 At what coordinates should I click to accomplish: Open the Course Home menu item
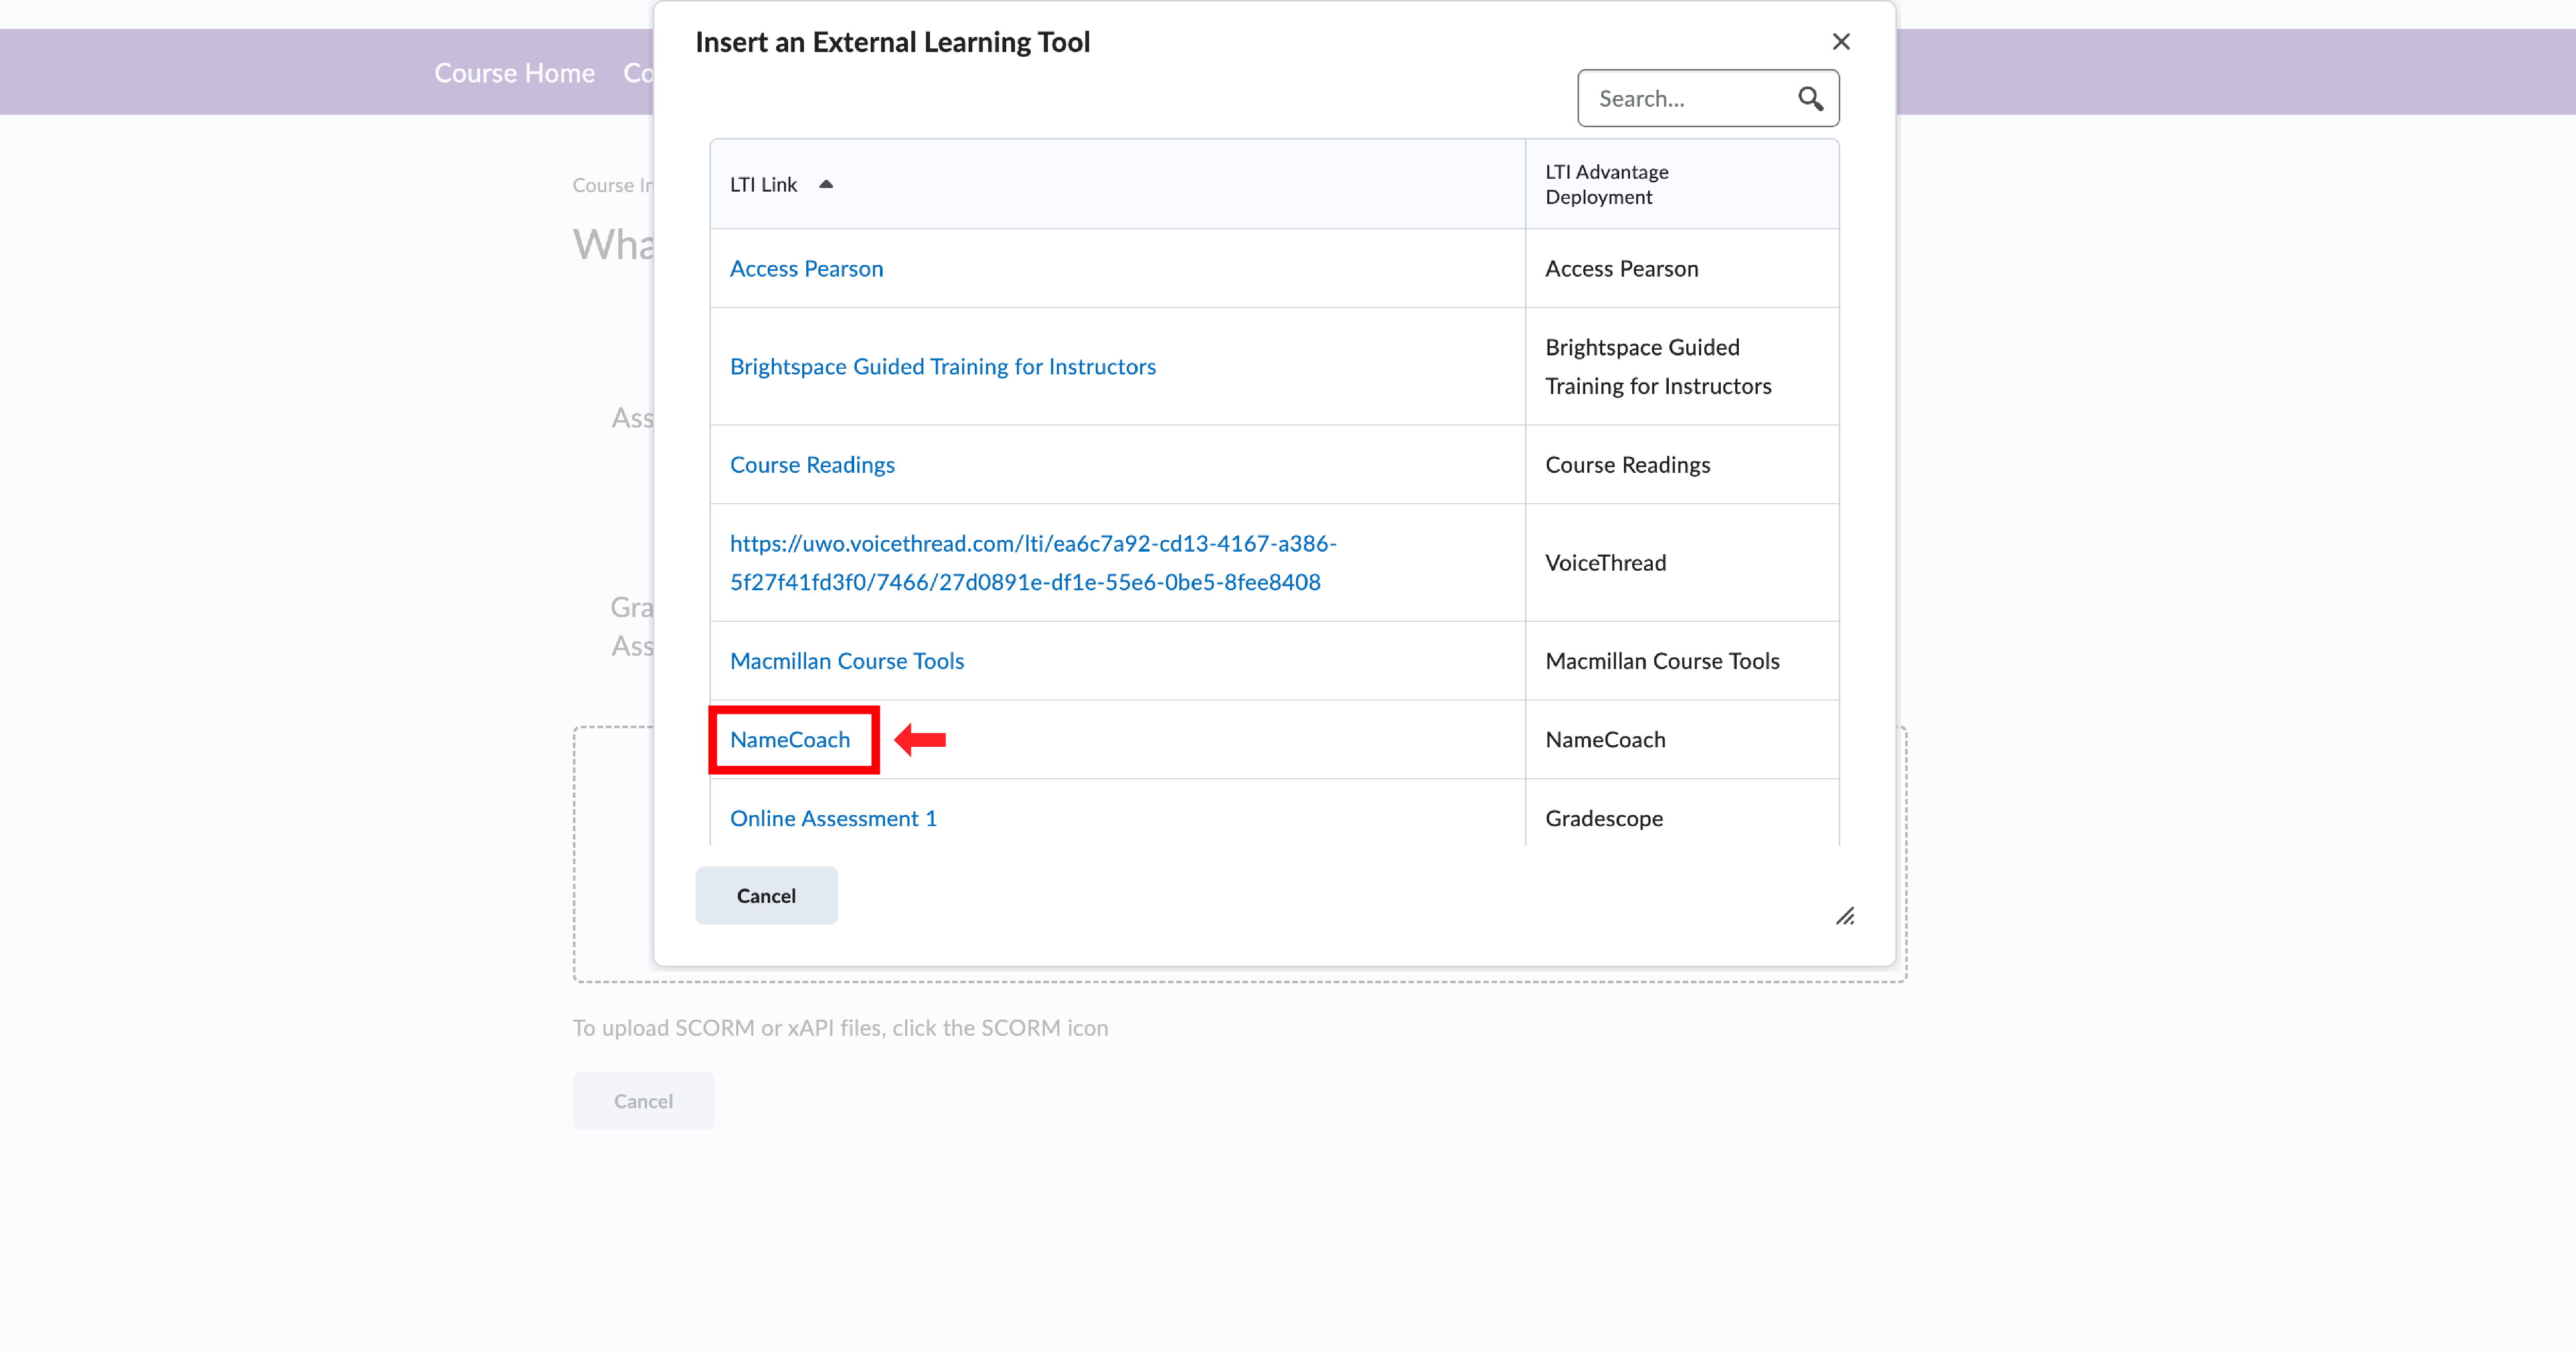[515, 72]
